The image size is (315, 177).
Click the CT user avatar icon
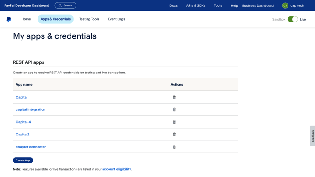point(285,5)
